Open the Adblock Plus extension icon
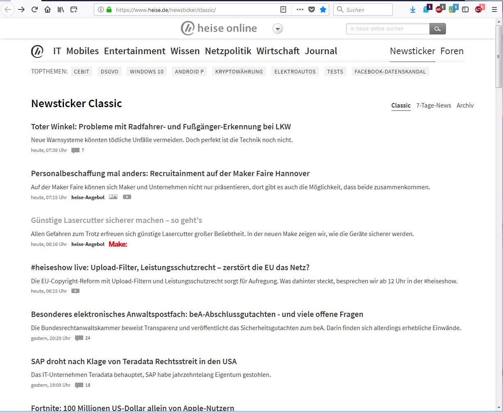 coord(439,9)
